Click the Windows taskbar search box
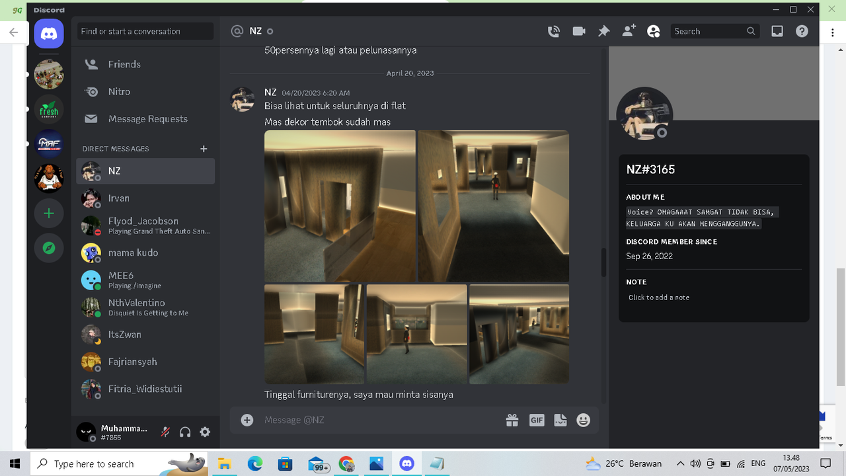Screen dimensions: 846x476 [120, 463]
